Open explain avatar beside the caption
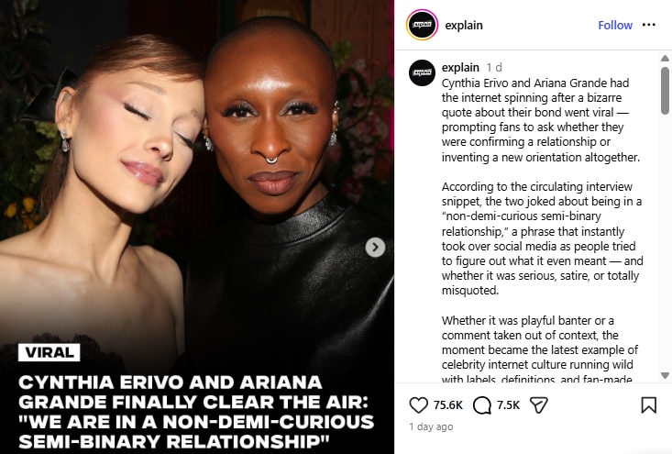The image size is (672, 454). point(422,72)
